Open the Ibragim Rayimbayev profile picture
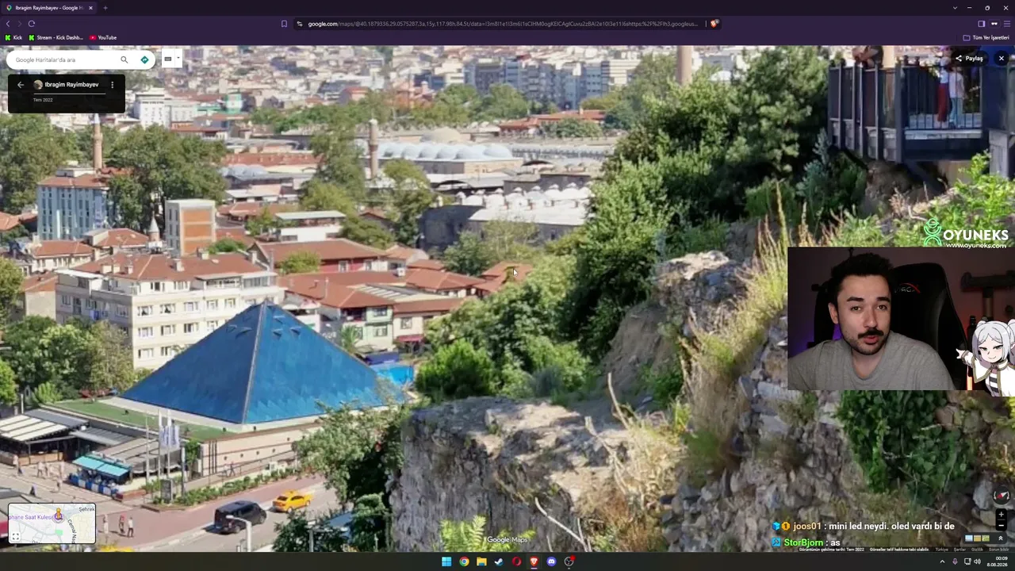The image size is (1015, 571). click(37, 85)
